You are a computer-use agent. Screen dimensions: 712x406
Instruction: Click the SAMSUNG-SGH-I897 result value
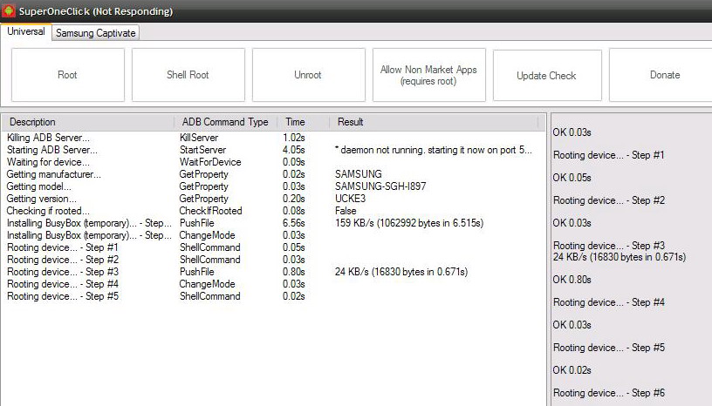coord(380,186)
